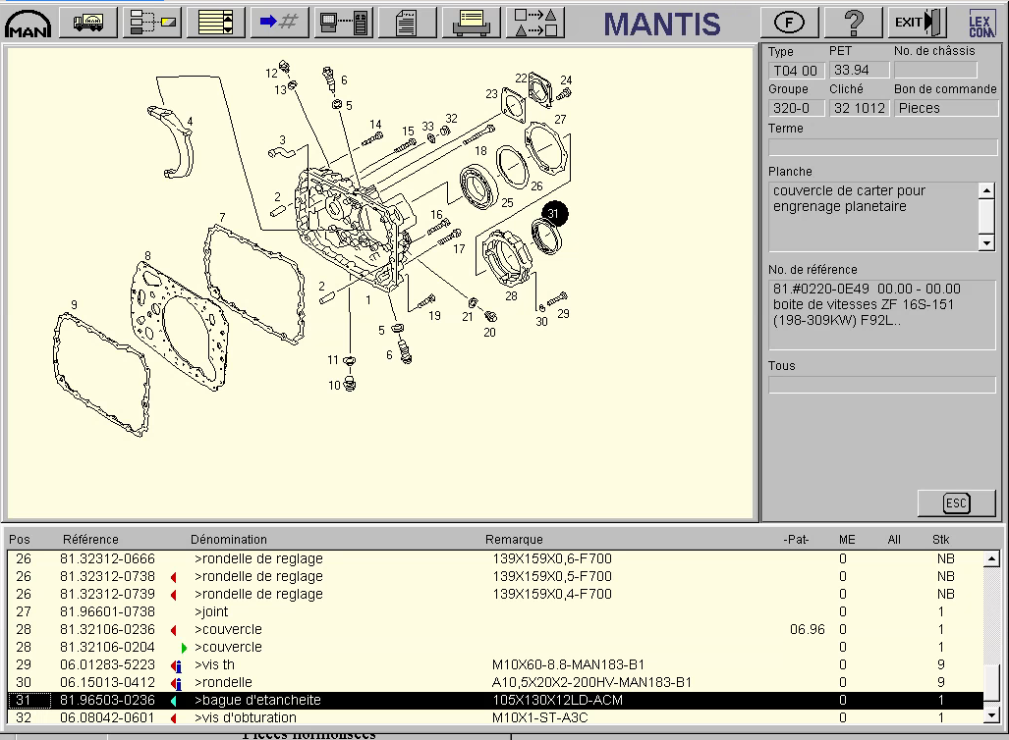Click the printer icon in toolbar
This screenshot has height=740, width=1009.
pyautogui.click(x=472, y=22)
